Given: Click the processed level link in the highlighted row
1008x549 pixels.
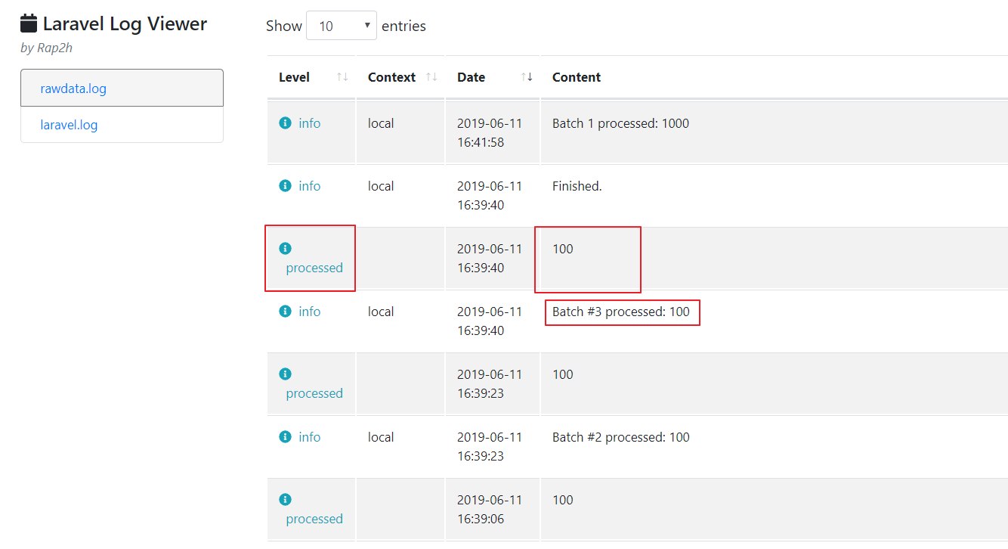Looking at the screenshot, I should pyautogui.click(x=314, y=268).
